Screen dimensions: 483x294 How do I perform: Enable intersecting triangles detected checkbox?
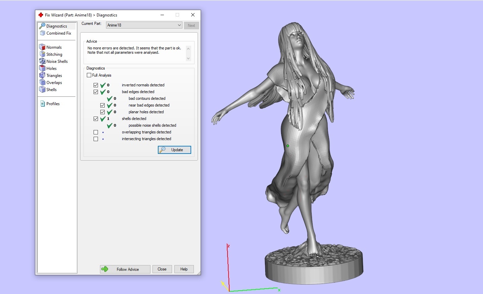click(96, 139)
